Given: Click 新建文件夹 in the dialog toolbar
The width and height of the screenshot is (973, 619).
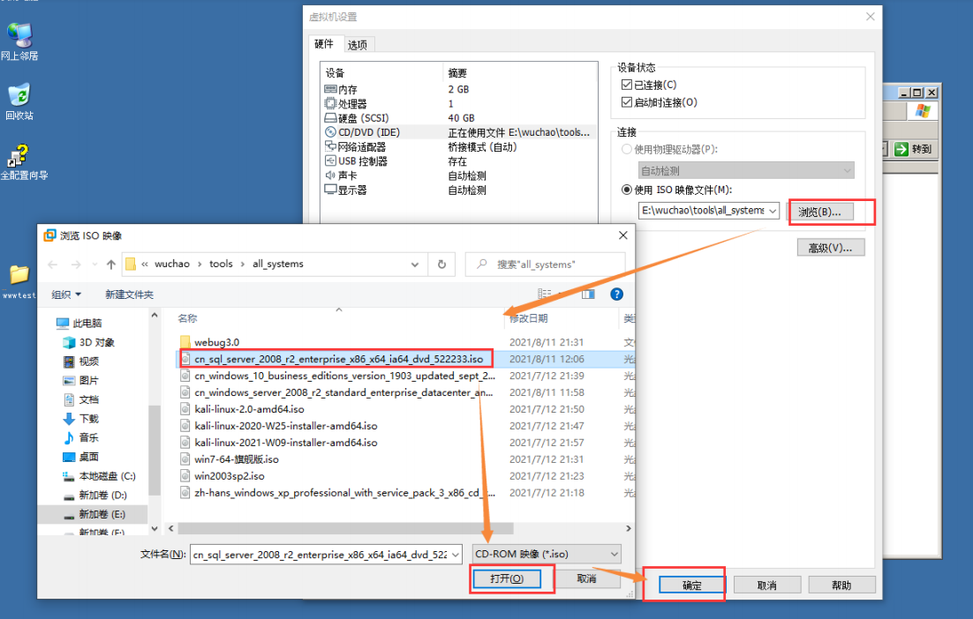Looking at the screenshot, I should coord(129,295).
